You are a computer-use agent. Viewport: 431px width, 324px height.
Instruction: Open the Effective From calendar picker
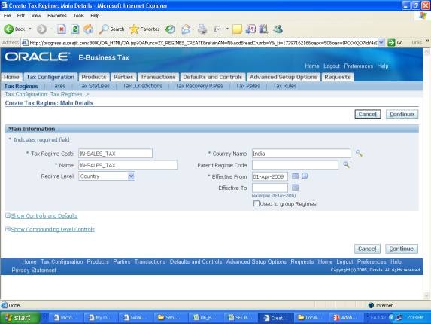point(295,176)
